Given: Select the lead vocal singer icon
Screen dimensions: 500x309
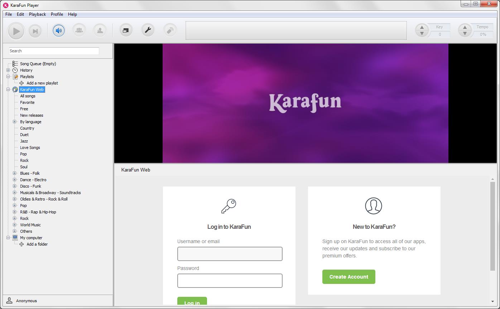Looking at the screenshot, I should coord(100,30).
